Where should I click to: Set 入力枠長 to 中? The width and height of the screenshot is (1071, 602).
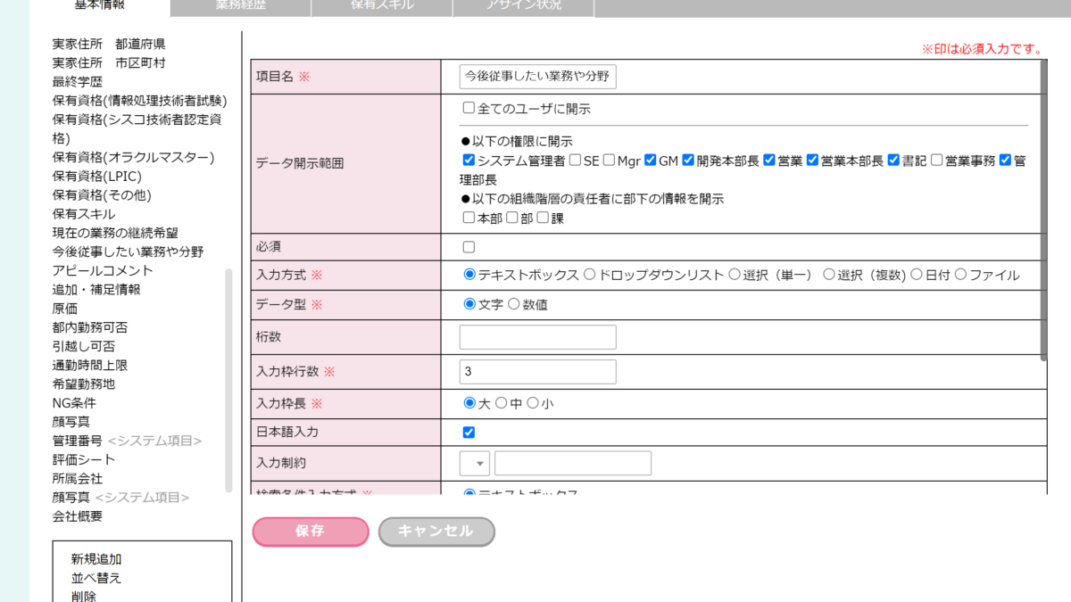click(x=501, y=403)
